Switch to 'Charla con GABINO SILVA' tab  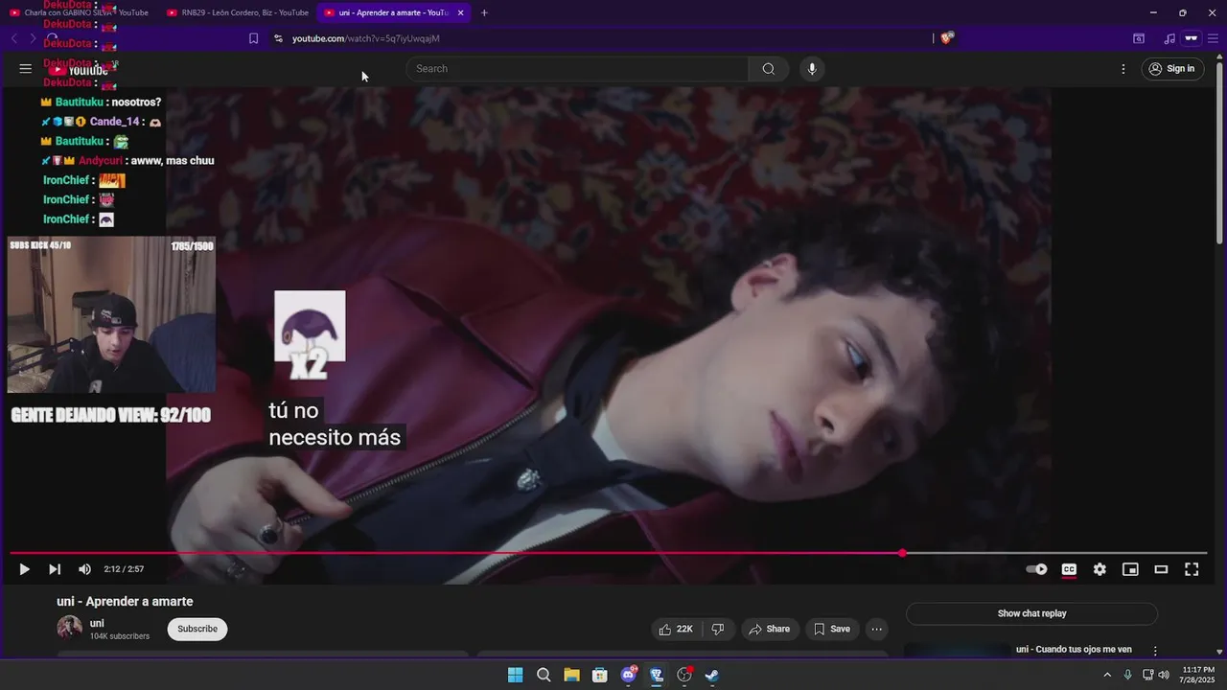(79, 12)
